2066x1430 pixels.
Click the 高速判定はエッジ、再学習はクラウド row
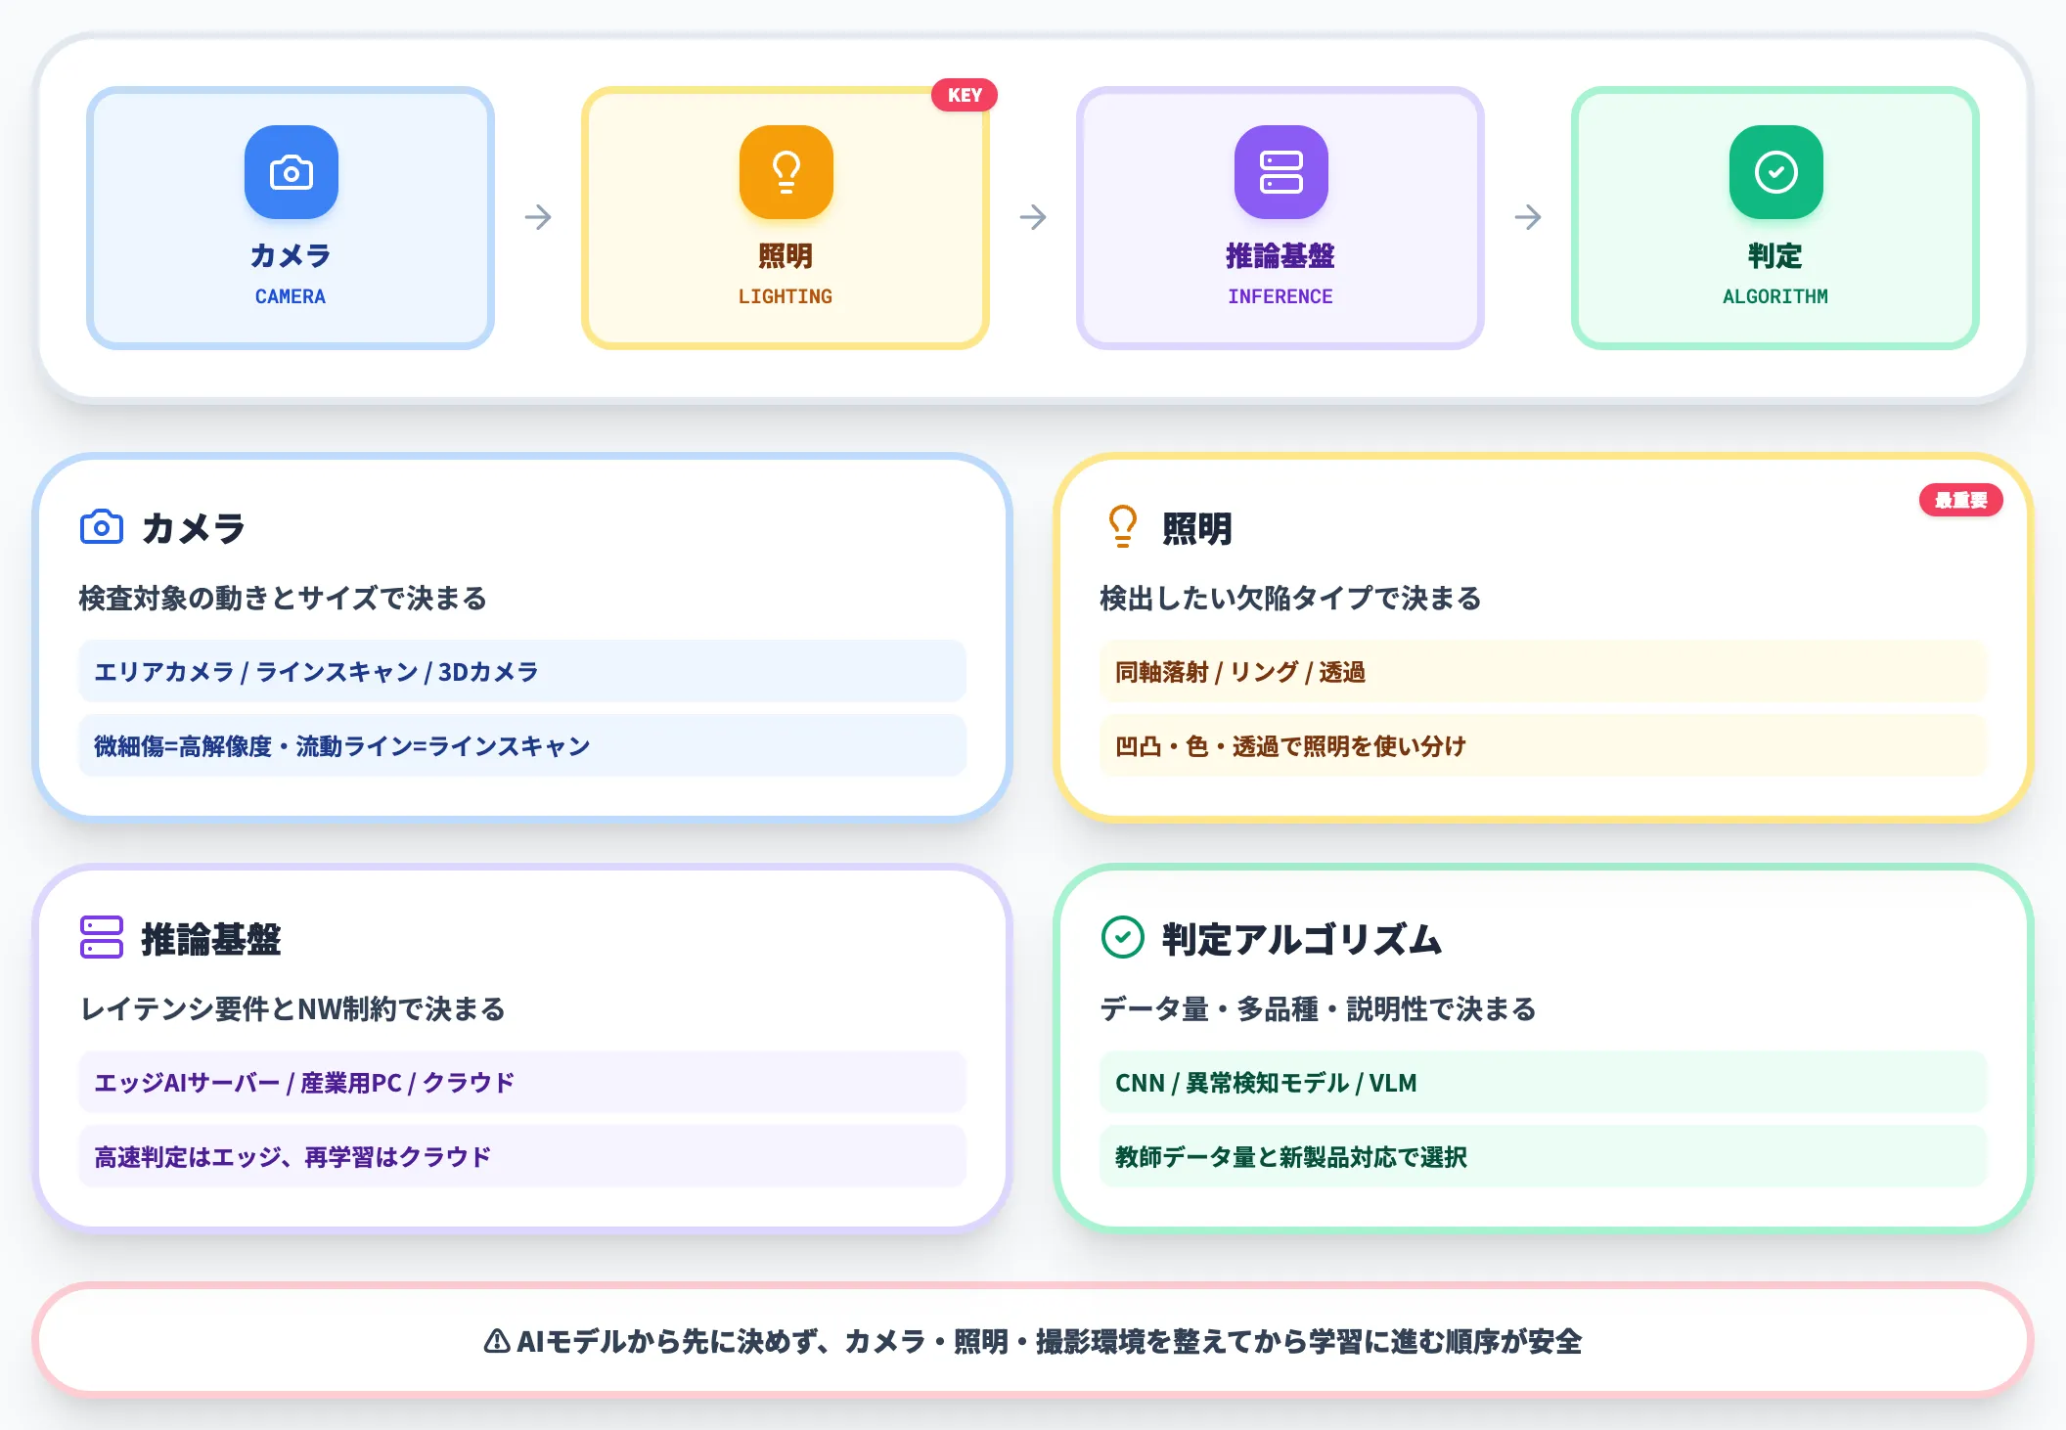tap(522, 1156)
